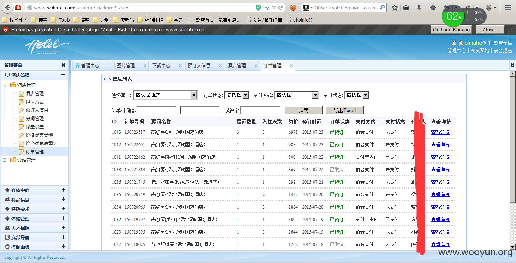Screen dimensions: 516x263
Task: Click the 导出Excel button
Action: click(x=345, y=110)
